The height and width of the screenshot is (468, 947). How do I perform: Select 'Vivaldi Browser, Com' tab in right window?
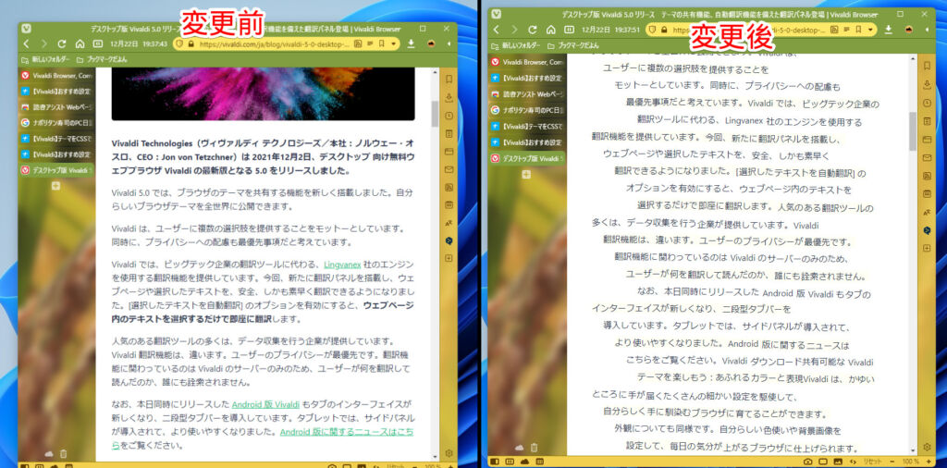coord(528,62)
